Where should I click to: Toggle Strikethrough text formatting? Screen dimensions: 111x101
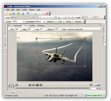51,18
